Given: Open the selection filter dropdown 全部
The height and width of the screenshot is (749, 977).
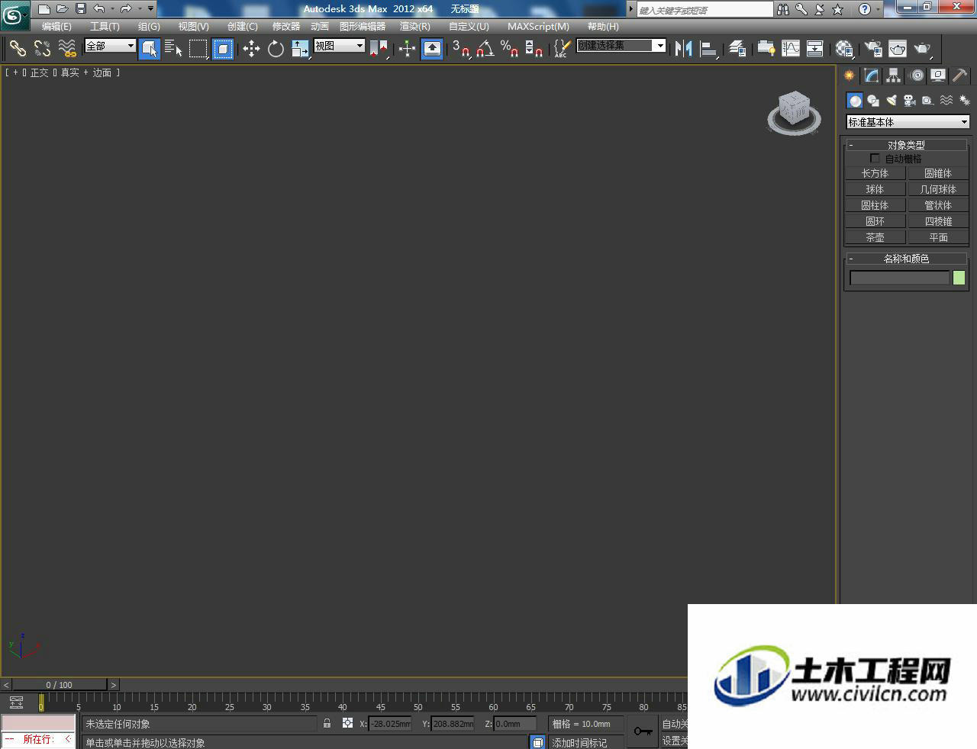Looking at the screenshot, I should [x=110, y=46].
